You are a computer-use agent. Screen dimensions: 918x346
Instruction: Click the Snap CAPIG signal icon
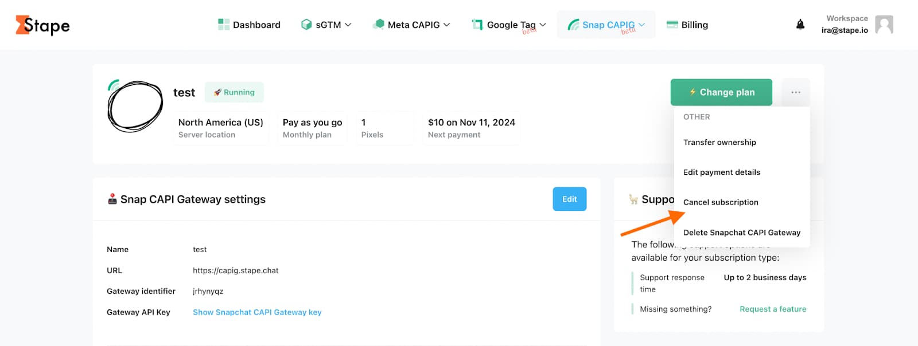point(573,25)
